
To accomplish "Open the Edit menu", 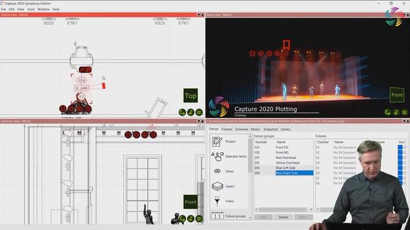I will [12, 9].
